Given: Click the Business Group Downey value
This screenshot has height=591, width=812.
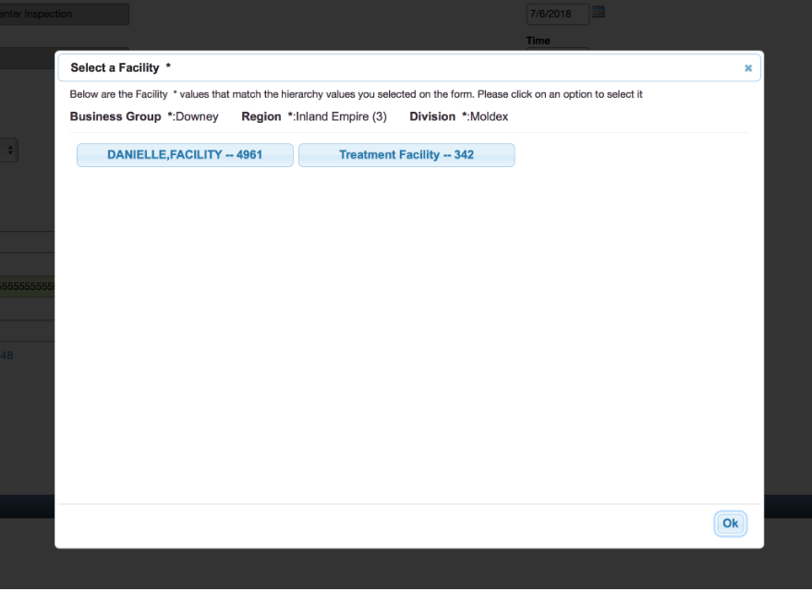Looking at the screenshot, I should [198, 117].
